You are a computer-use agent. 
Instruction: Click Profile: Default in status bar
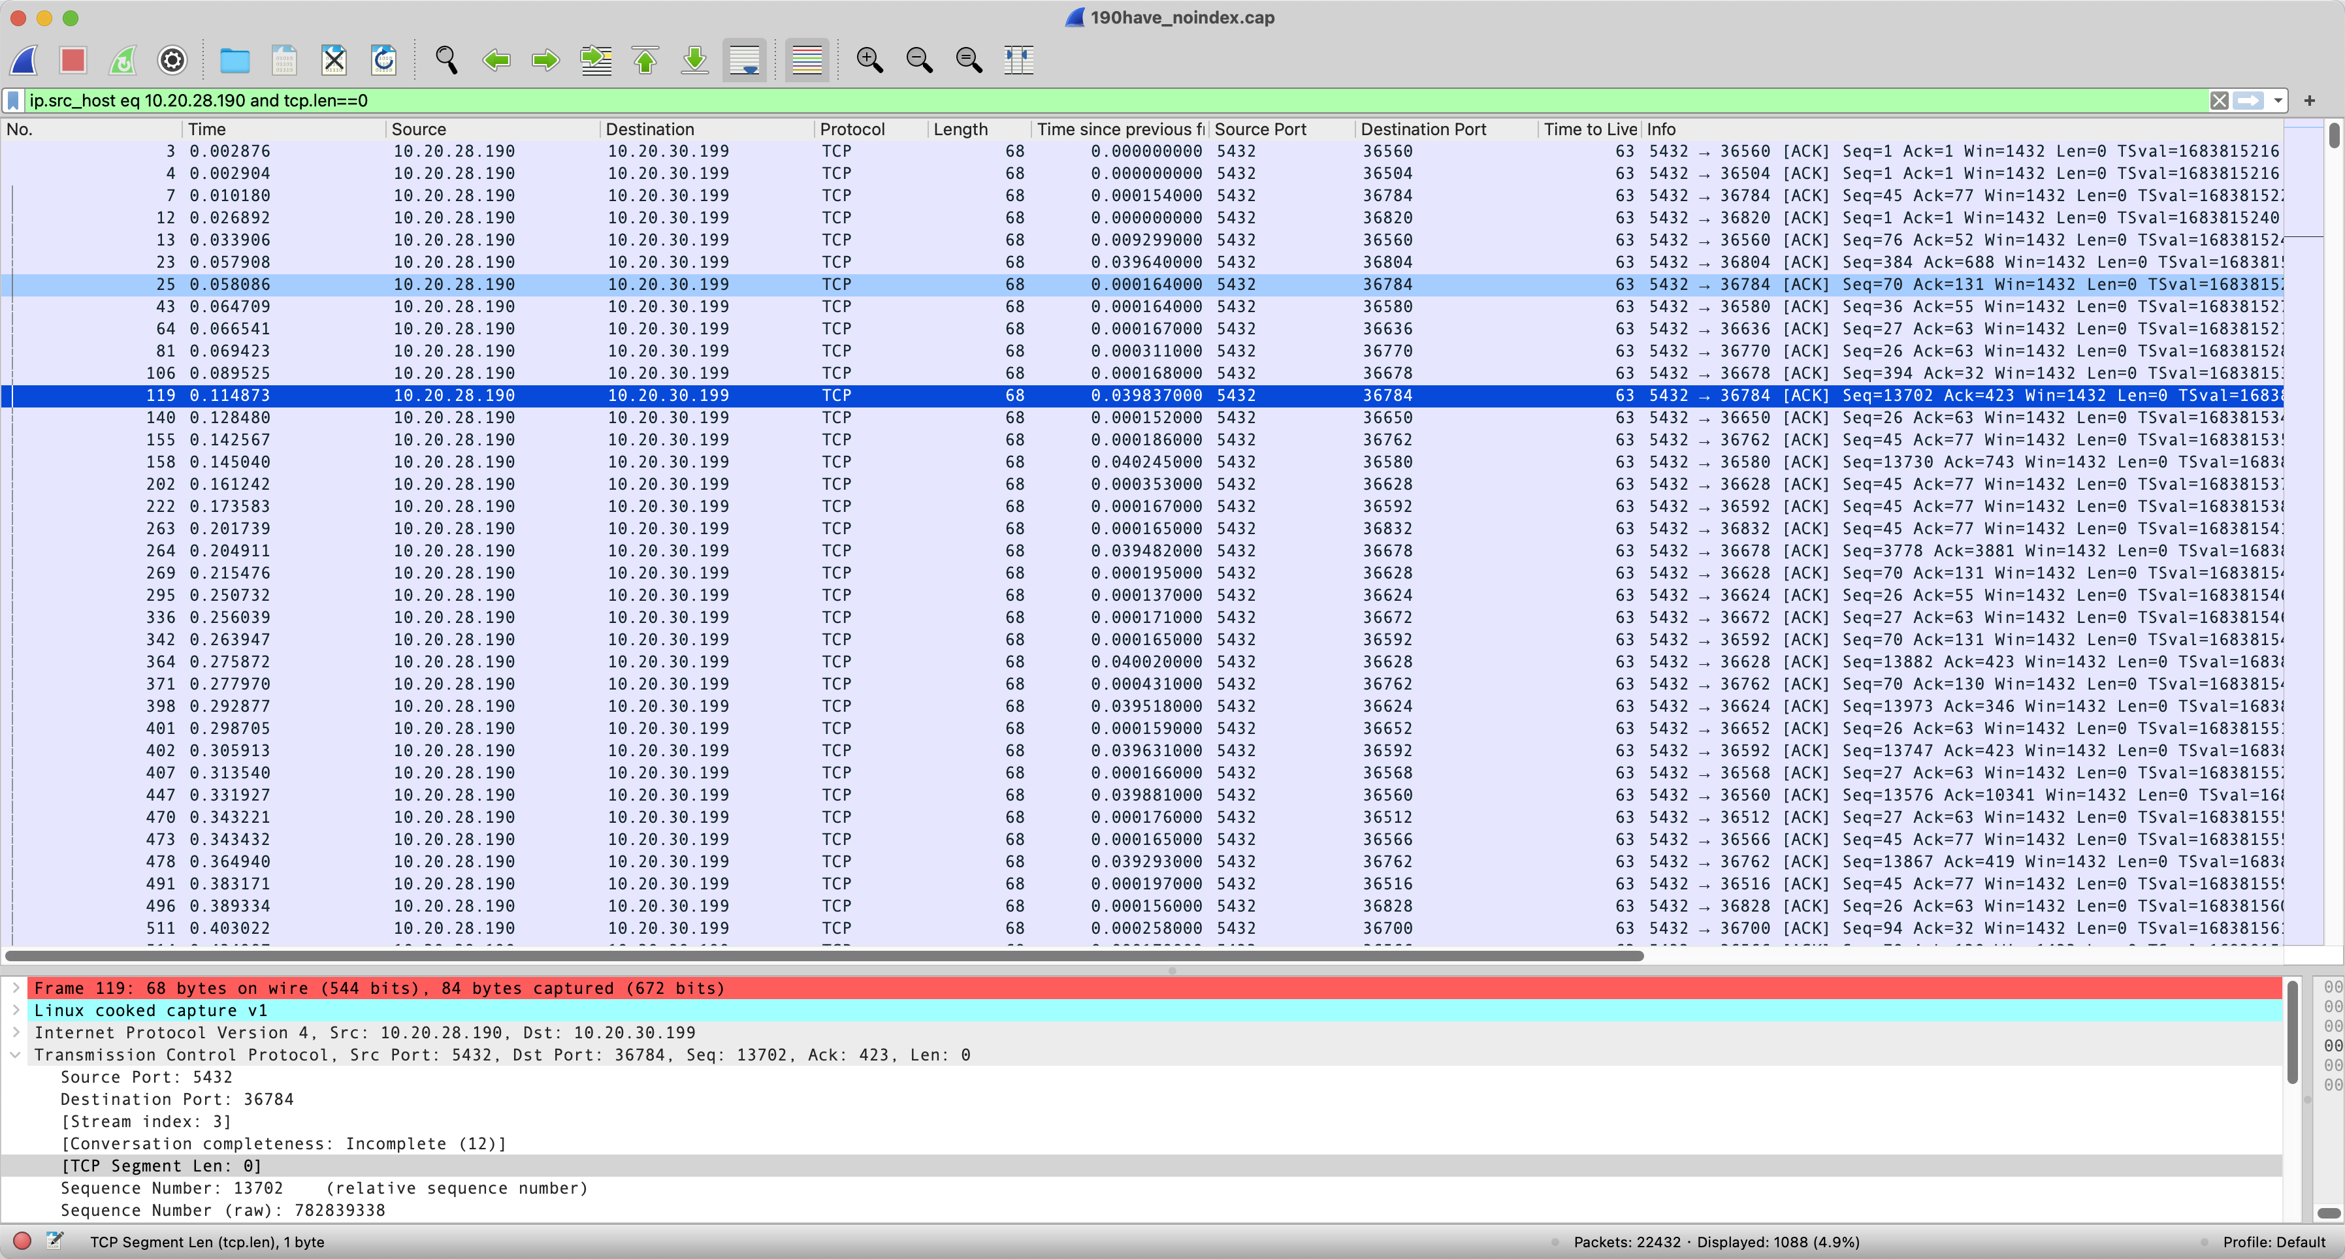point(2273,1242)
